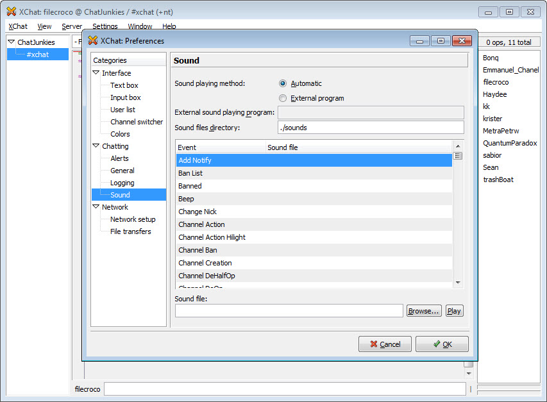Select Ban List event row

(314, 173)
